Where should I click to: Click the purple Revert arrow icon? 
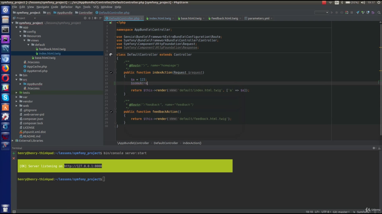373,12
